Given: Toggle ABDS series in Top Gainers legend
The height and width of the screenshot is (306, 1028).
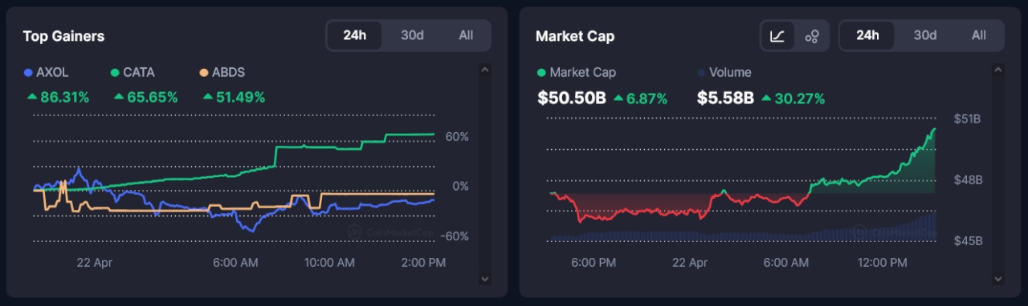Looking at the screenshot, I should pyautogui.click(x=222, y=72).
